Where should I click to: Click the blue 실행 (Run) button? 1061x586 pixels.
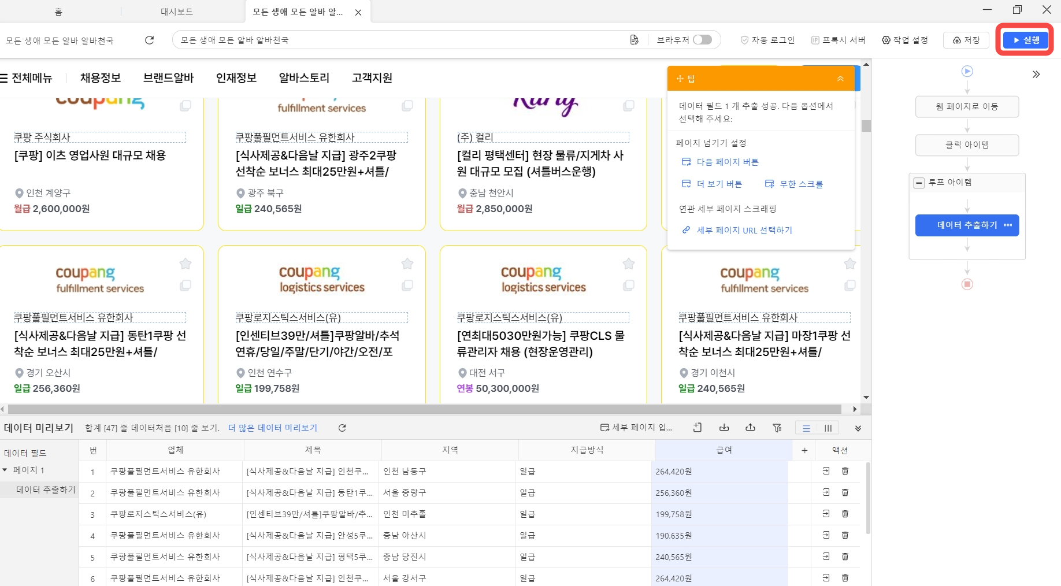[x=1025, y=40]
